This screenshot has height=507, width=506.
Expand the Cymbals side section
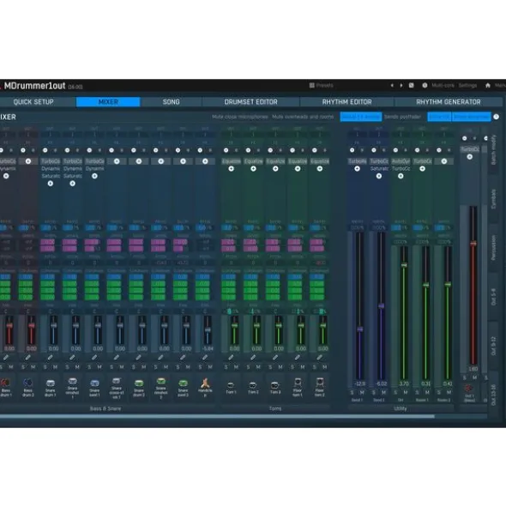point(493,199)
